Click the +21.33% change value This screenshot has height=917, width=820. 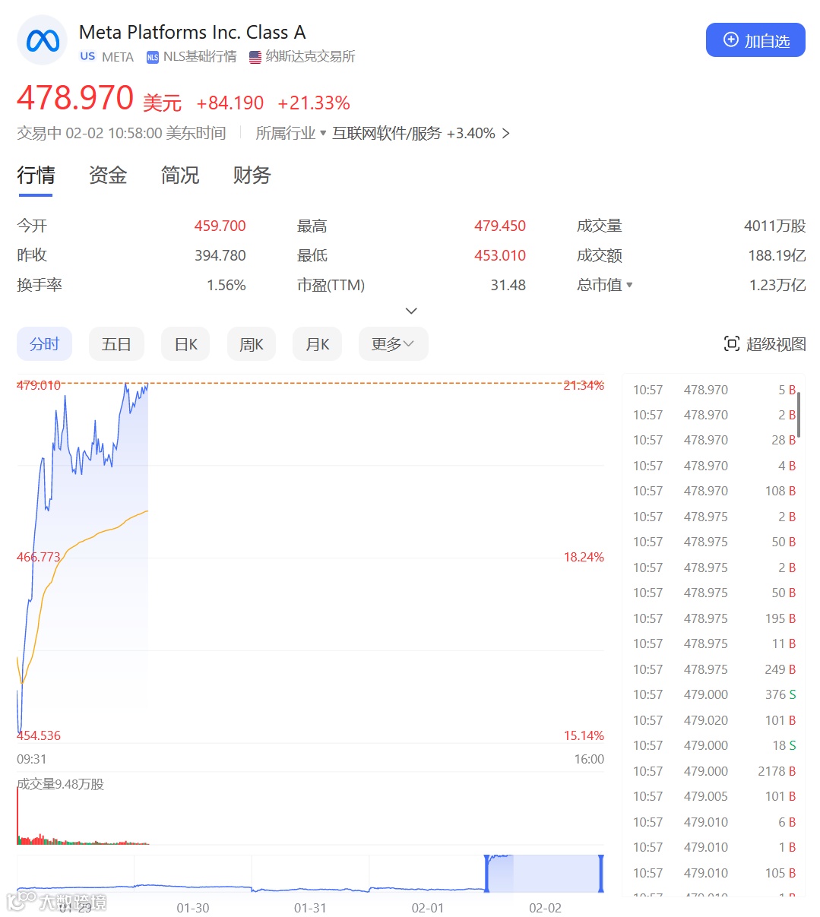tap(314, 103)
